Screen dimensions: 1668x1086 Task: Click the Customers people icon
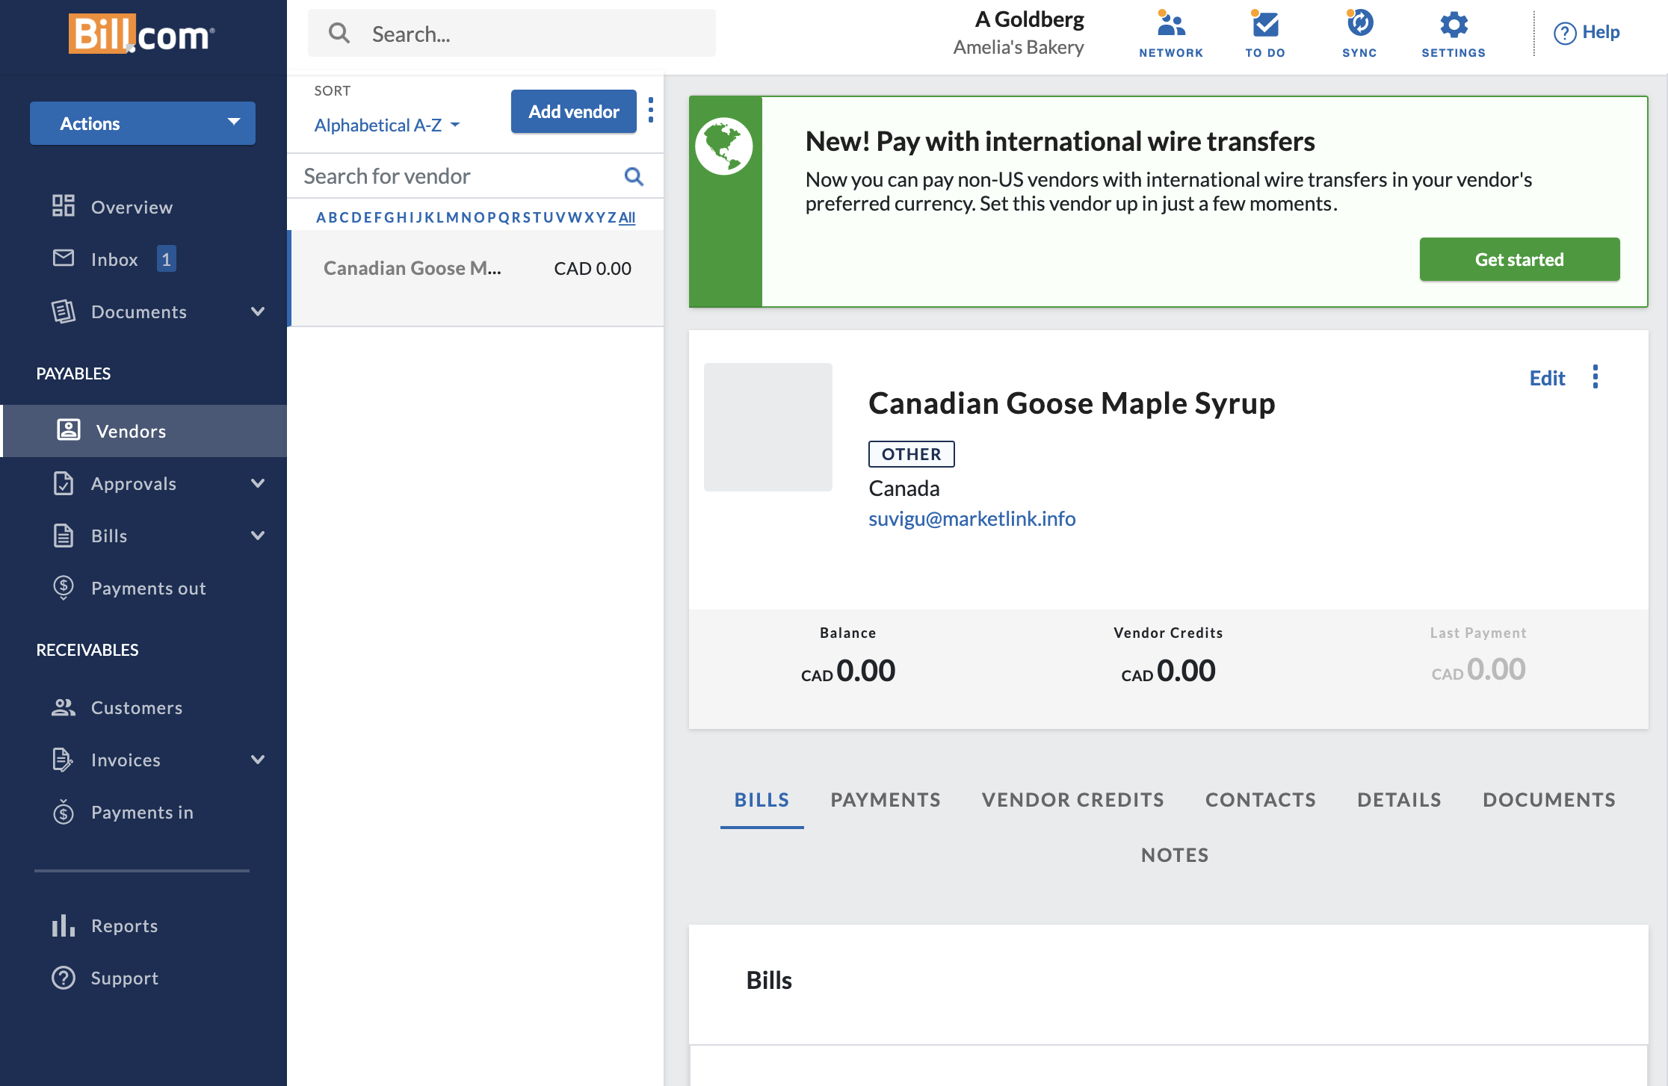tap(64, 707)
